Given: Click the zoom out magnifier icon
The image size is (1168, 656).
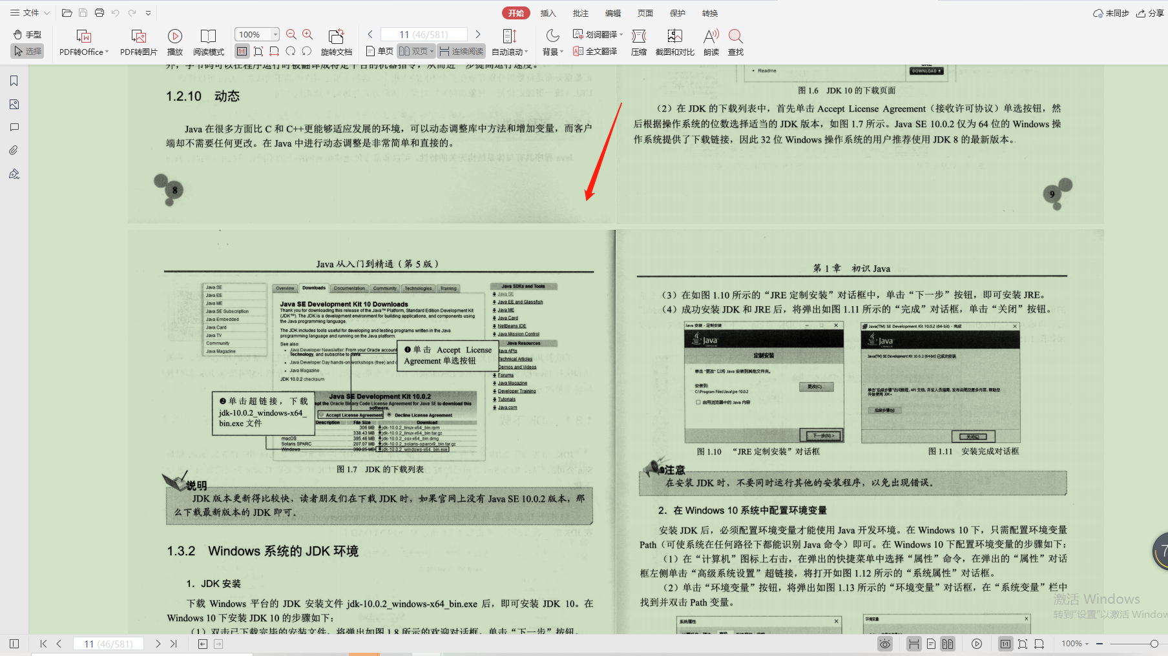Looking at the screenshot, I should coord(291,34).
